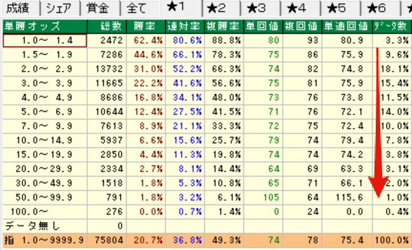Switch to the ★3 tab
This screenshot has height=250, width=412.
pyautogui.click(x=261, y=8)
